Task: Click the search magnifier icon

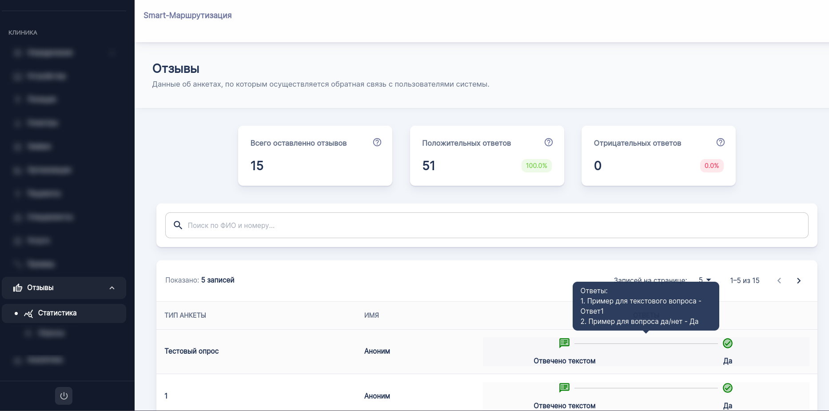Action: tap(178, 225)
